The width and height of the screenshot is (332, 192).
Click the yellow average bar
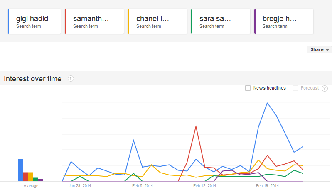coord(30,177)
